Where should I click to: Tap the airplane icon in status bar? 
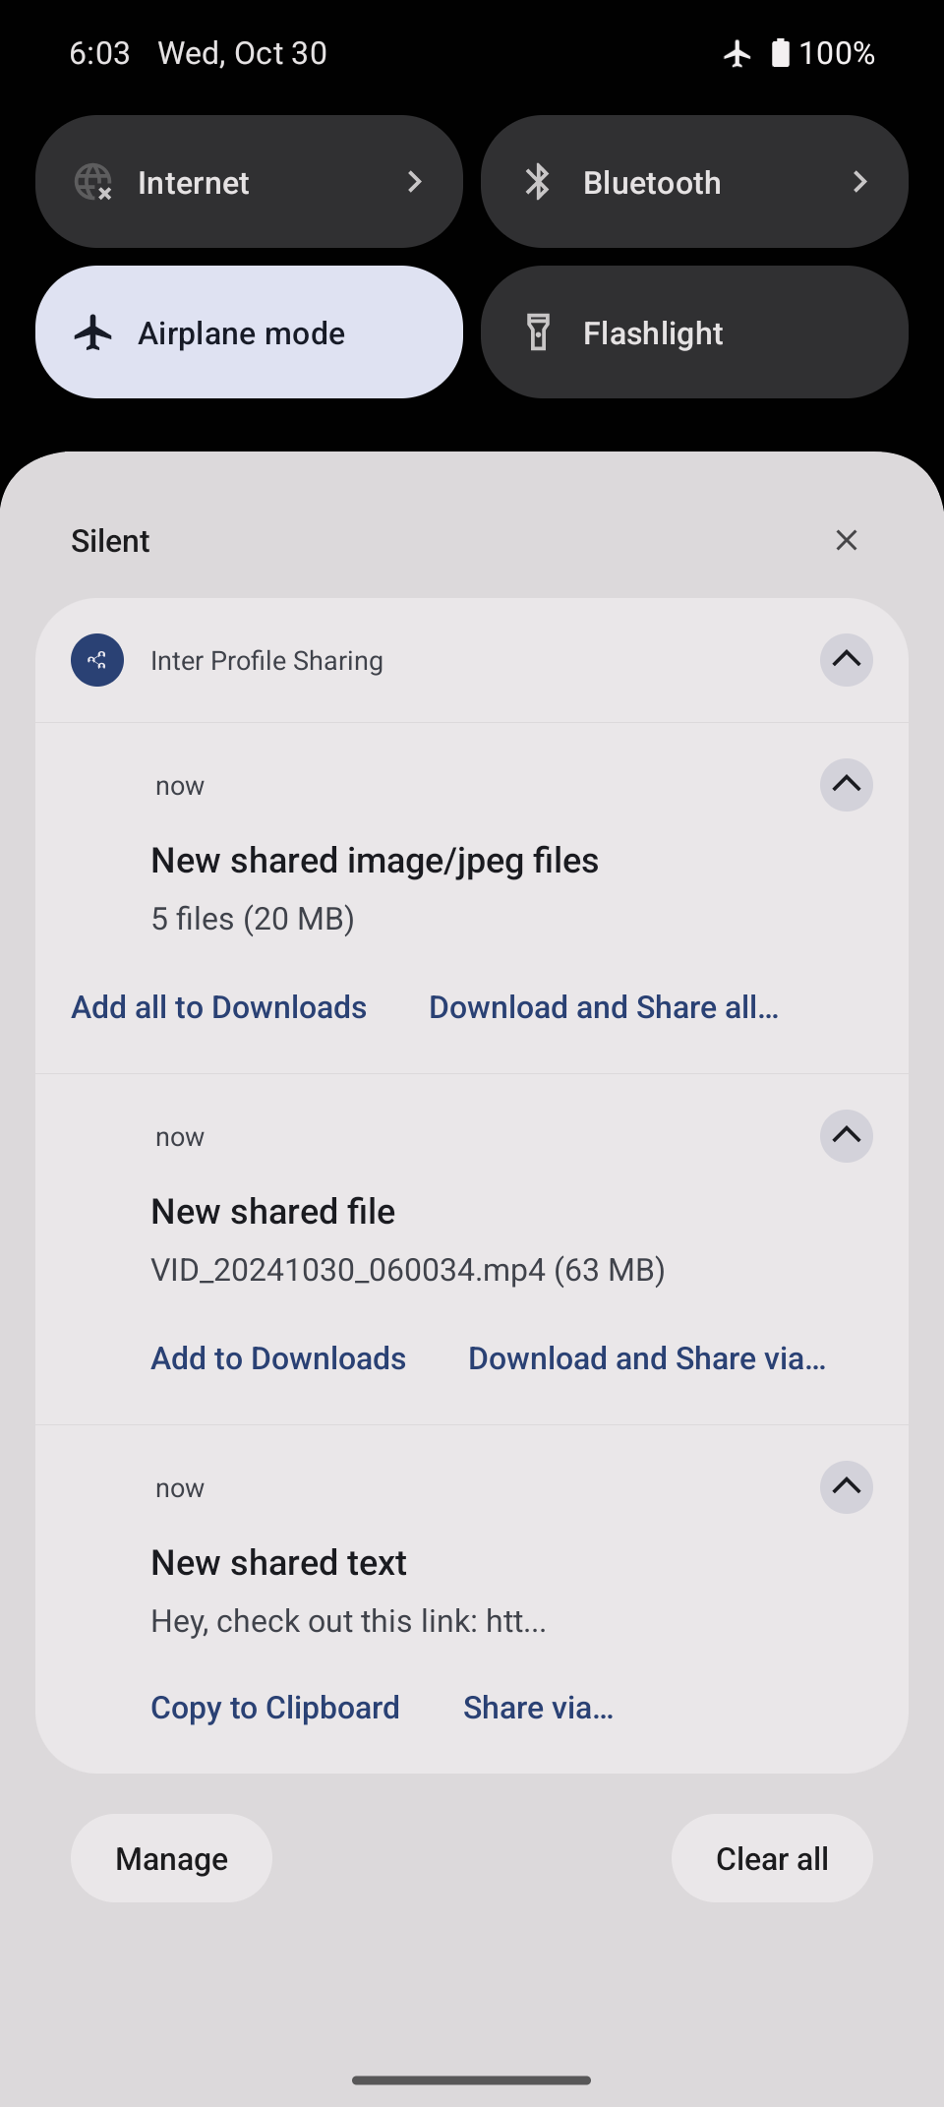pyautogui.click(x=737, y=53)
